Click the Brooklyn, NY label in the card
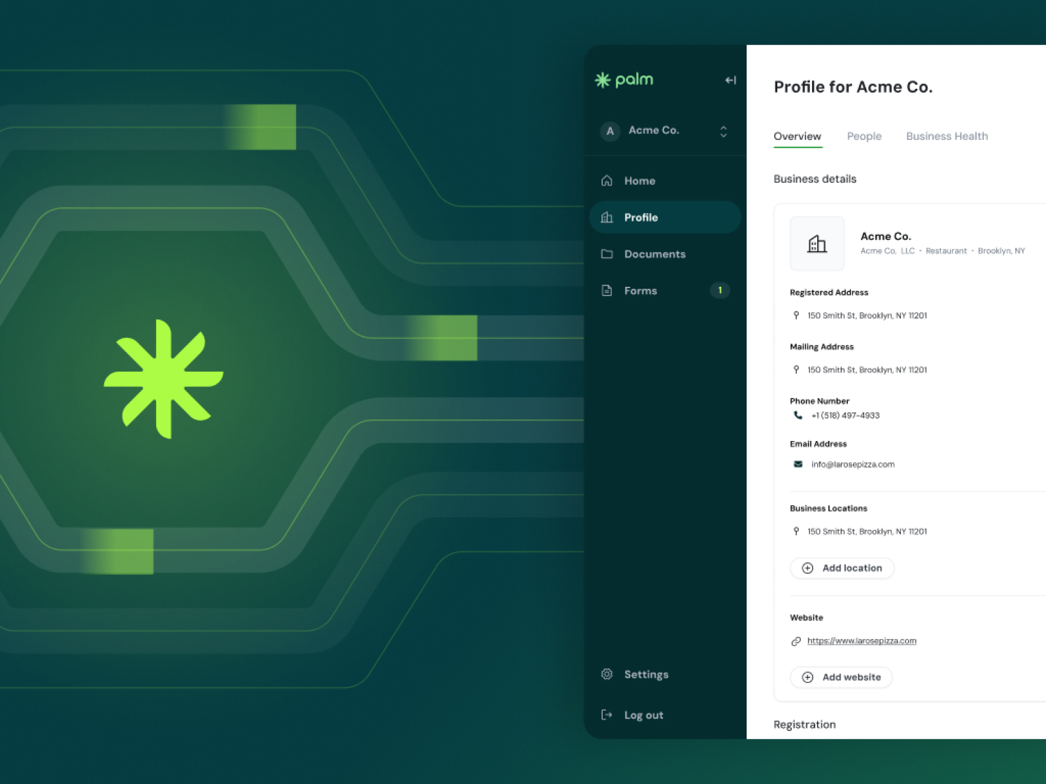The image size is (1046, 784). [x=1002, y=251]
